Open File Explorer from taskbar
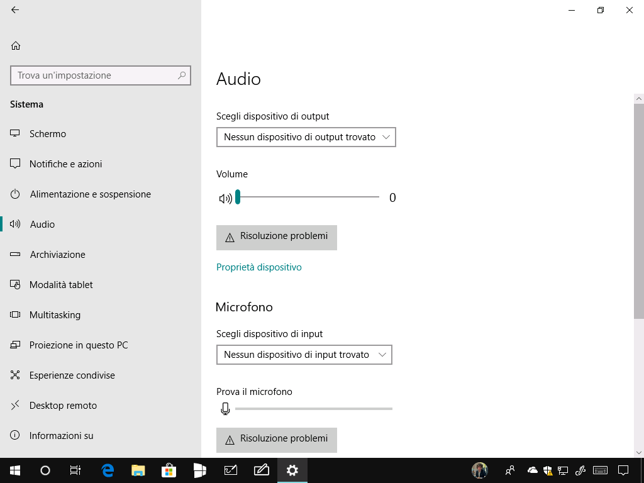 (138, 470)
